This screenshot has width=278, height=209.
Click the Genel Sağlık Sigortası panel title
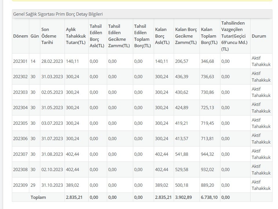click(58, 14)
